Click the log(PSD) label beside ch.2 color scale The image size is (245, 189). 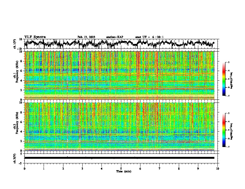click(x=232, y=131)
